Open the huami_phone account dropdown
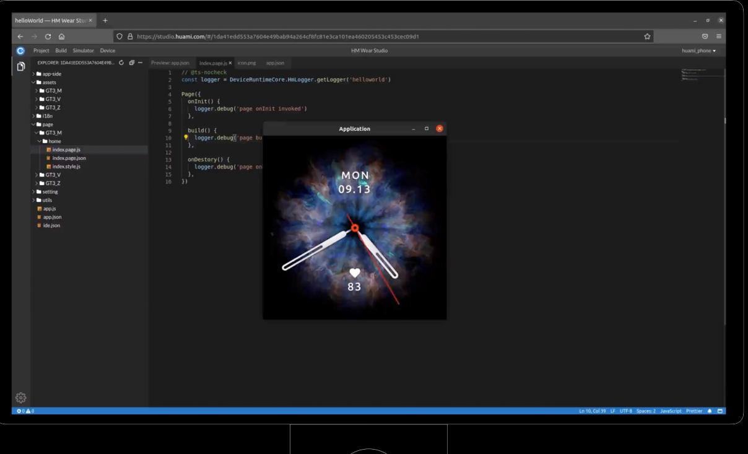 (698, 51)
